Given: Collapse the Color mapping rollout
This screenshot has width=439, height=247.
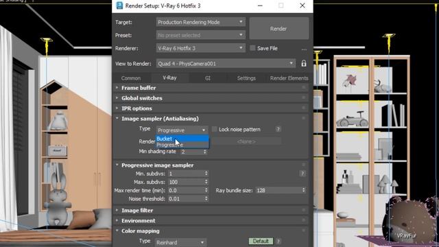Looking at the screenshot, I should click(211, 231).
